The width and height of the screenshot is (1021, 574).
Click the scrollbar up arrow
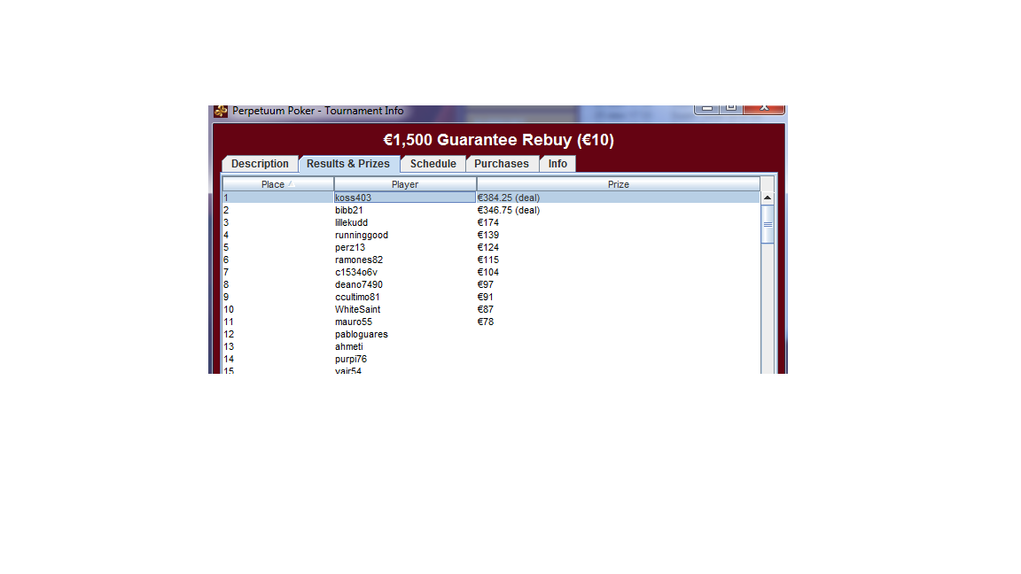pyautogui.click(x=768, y=198)
